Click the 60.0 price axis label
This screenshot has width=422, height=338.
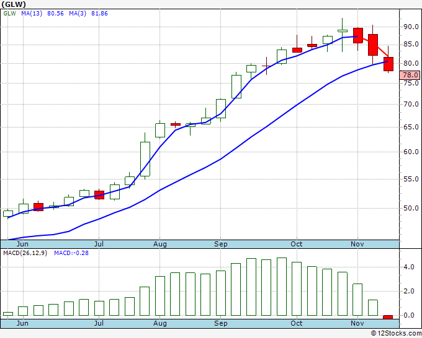411,152
